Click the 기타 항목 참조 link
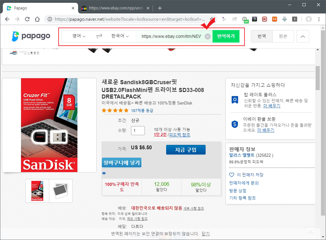326x240 pixels. pyautogui.click(x=242, y=198)
